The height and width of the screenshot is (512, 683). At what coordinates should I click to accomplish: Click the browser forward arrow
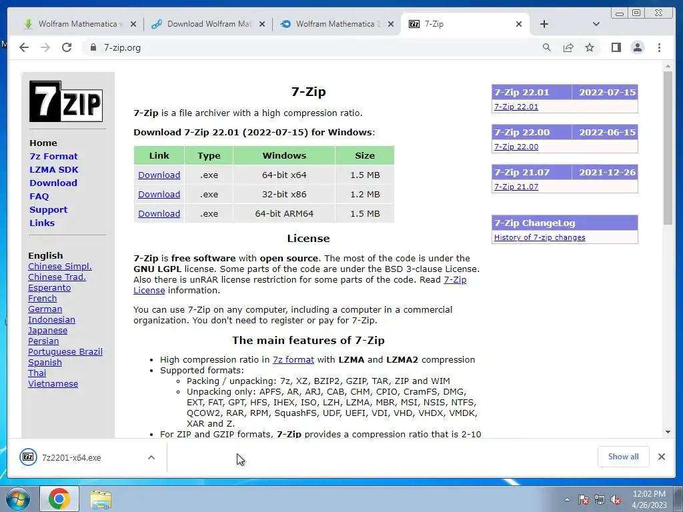pyautogui.click(x=45, y=47)
